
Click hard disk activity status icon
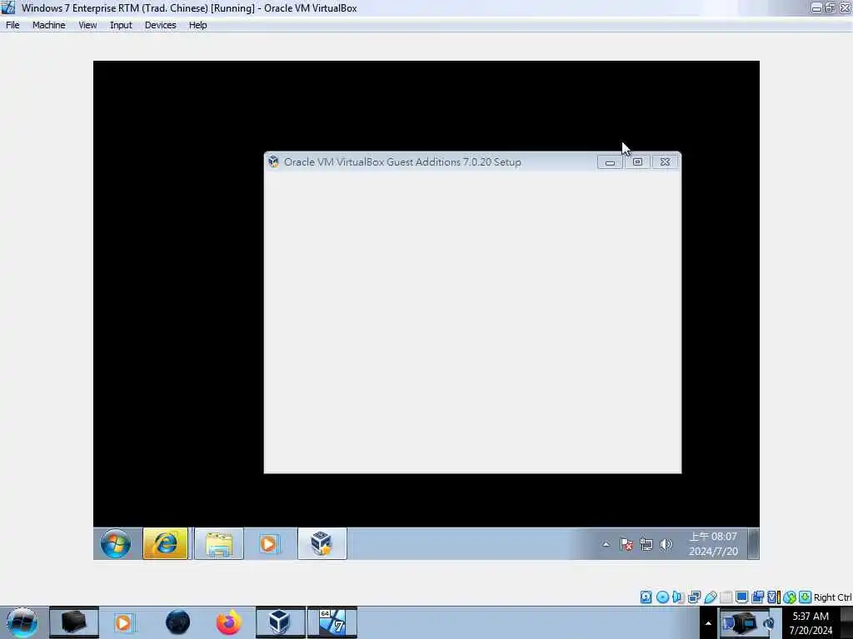tap(646, 597)
